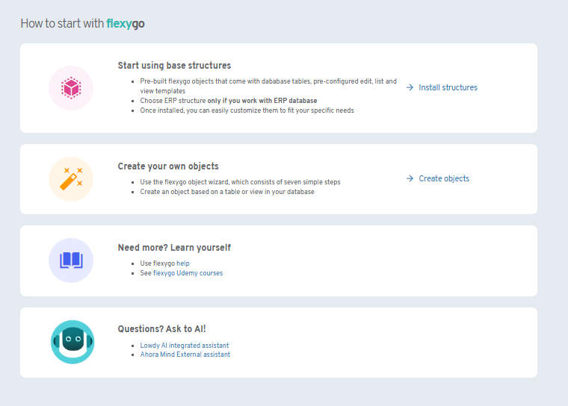Click 'Create an object based on a table' bullet
568x406 pixels.
pyautogui.click(x=227, y=192)
